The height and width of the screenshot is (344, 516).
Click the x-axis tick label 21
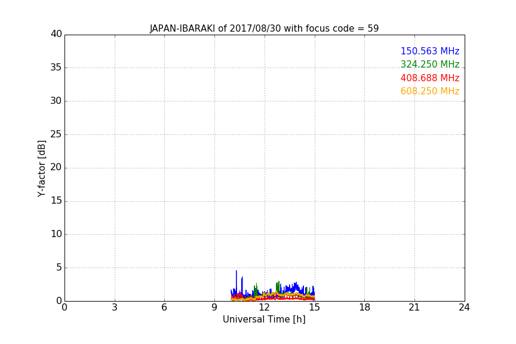pos(414,308)
